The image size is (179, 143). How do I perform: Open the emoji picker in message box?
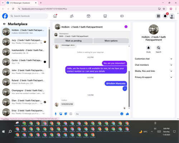(122, 114)
